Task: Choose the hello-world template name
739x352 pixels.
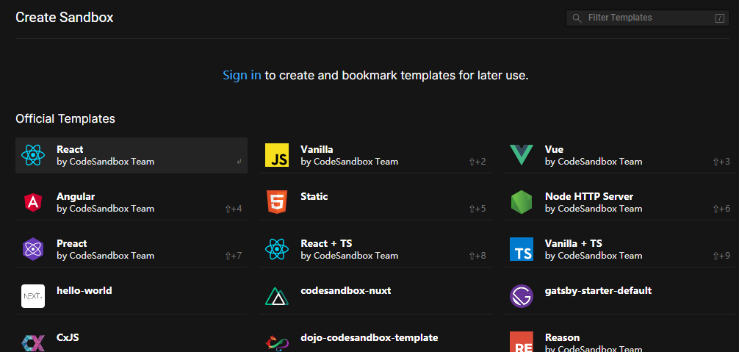Action: (84, 291)
